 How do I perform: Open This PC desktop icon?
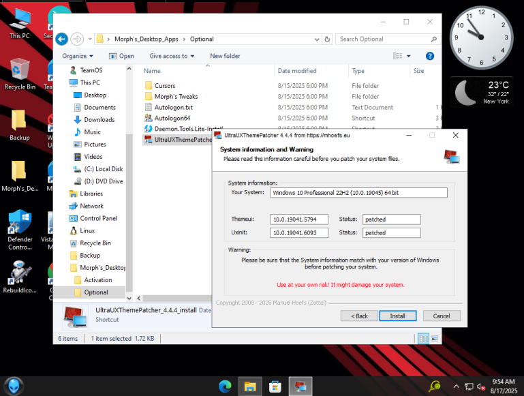[20, 23]
